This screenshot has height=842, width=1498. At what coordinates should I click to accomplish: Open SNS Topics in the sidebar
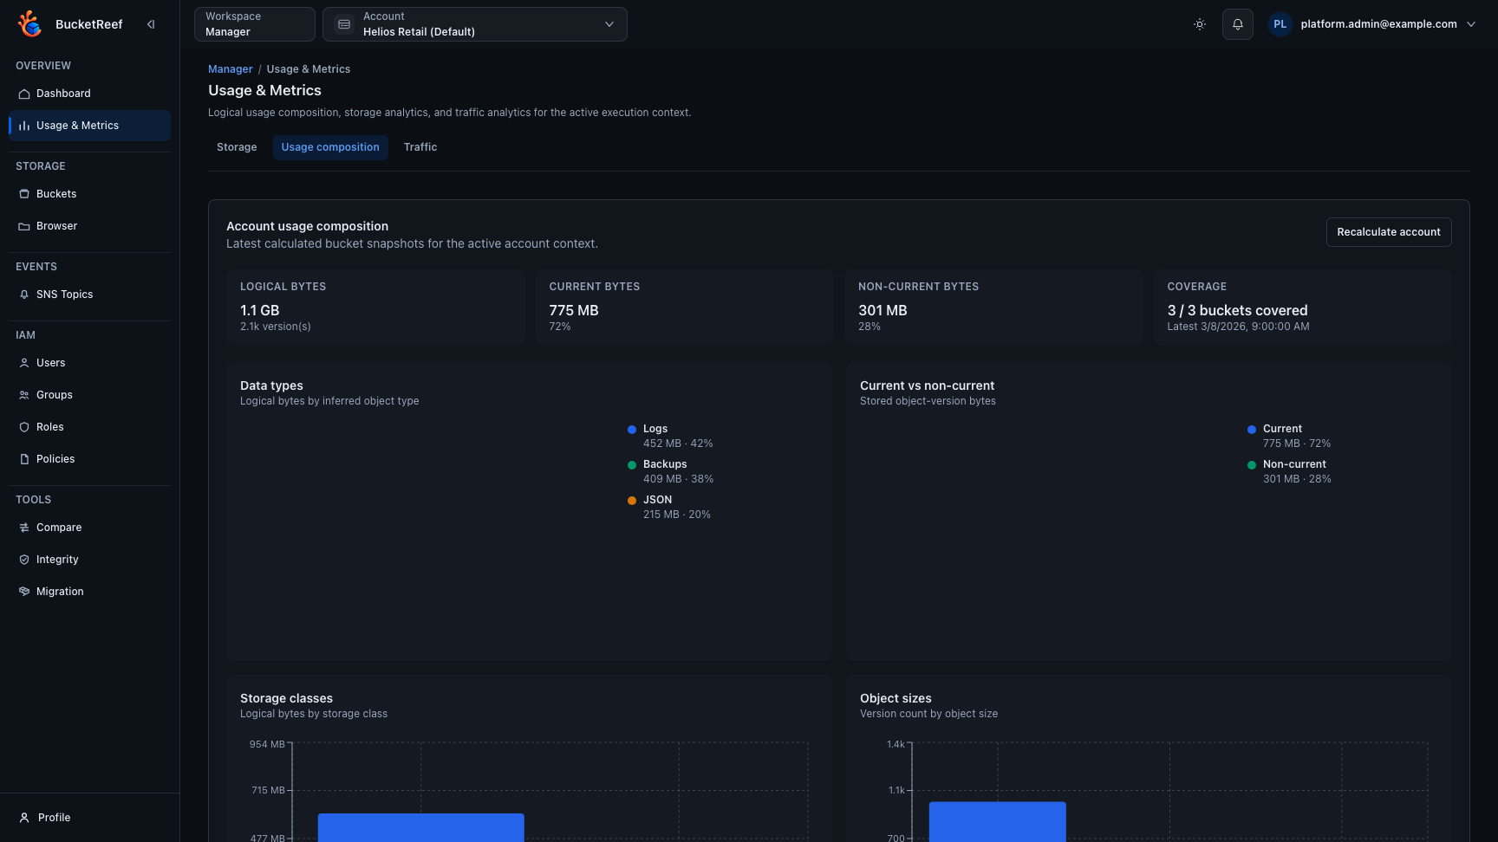[x=89, y=295]
